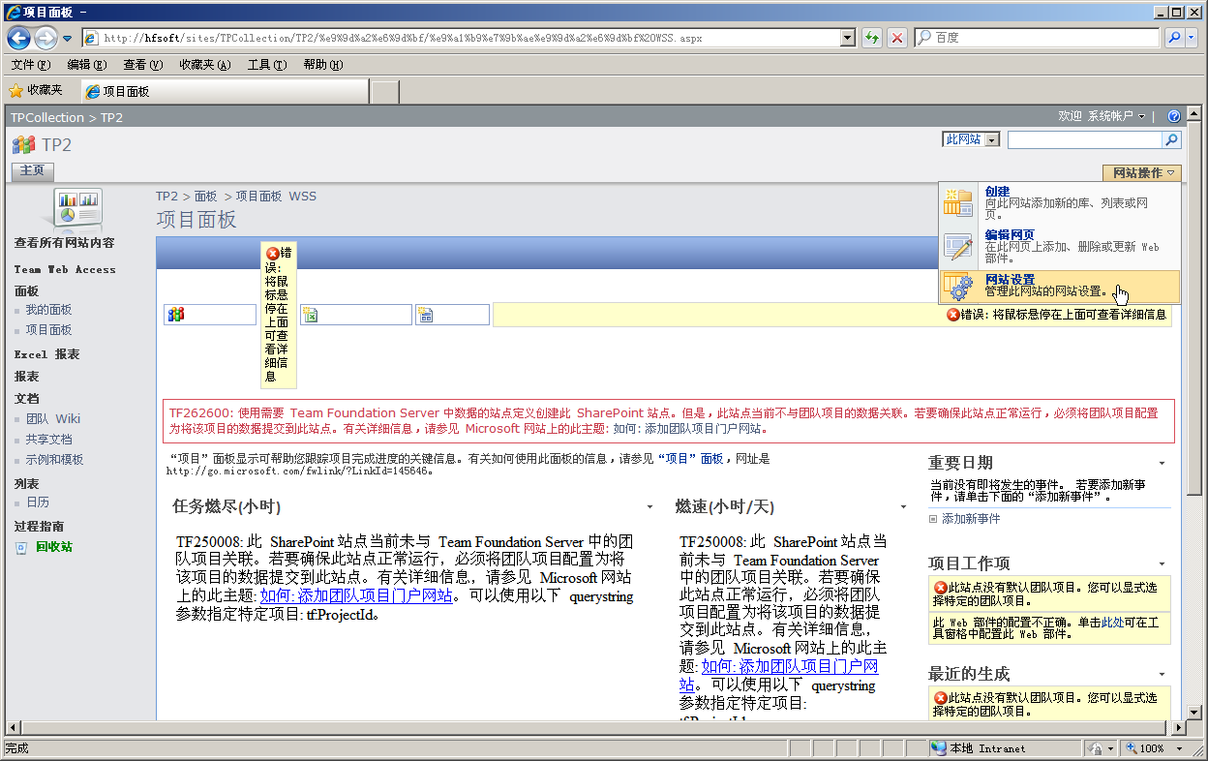Select the 主页 navigation tab
The width and height of the screenshot is (1208, 761).
click(33, 171)
